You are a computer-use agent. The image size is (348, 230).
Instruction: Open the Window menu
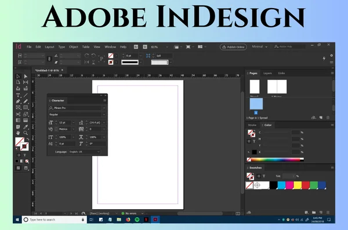pos(110,47)
